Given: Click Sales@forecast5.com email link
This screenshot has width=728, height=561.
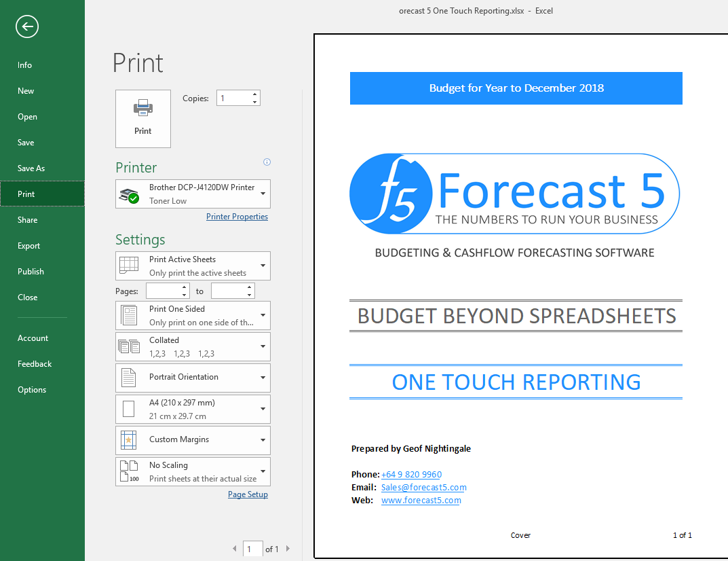Looking at the screenshot, I should click(424, 488).
